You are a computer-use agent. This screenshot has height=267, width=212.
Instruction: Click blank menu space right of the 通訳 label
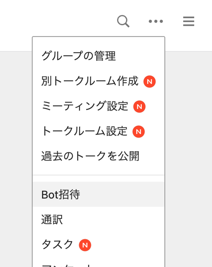click(x=113, y=219)
